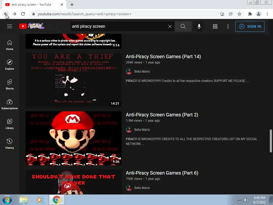Click the browser forward arrow
273x205 pixels.
point(14,14)
